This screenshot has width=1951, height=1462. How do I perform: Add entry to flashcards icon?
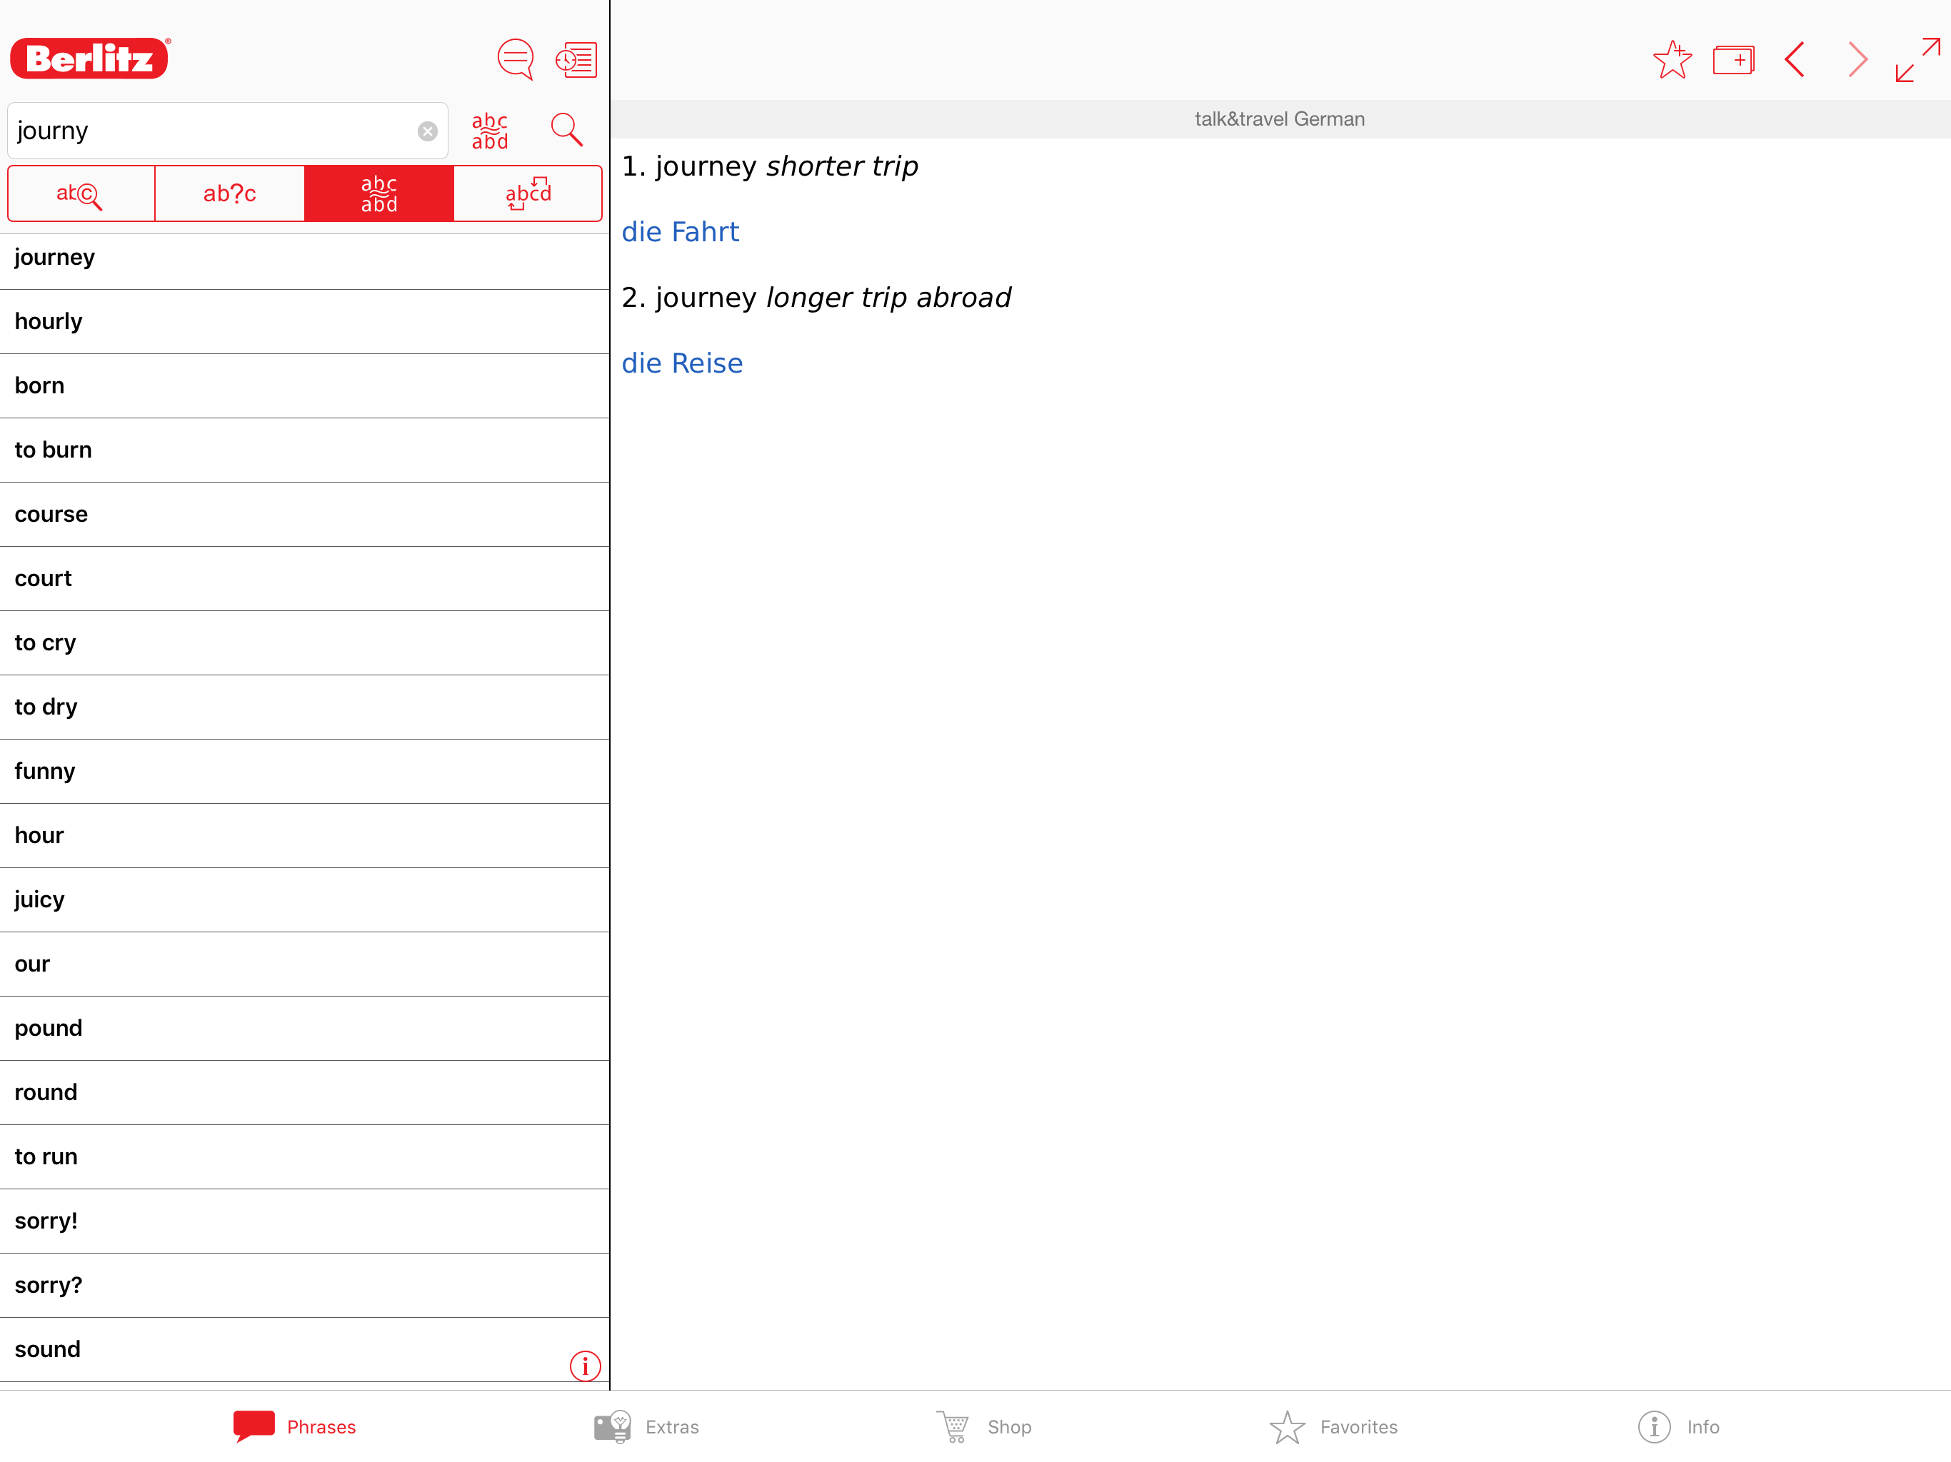point(1733,60)
